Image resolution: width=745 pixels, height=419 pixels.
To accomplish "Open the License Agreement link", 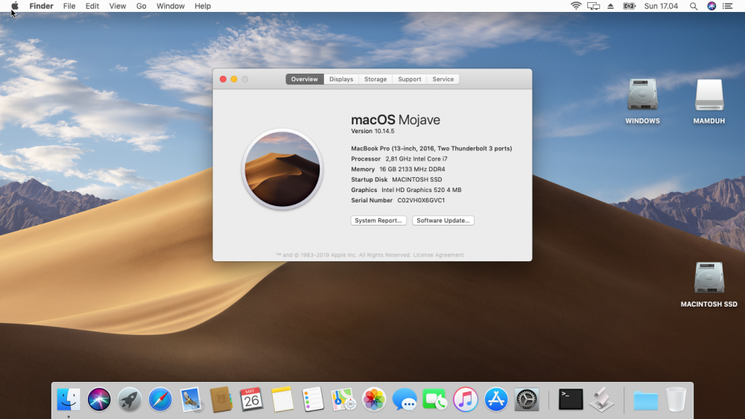I will 438,255.
